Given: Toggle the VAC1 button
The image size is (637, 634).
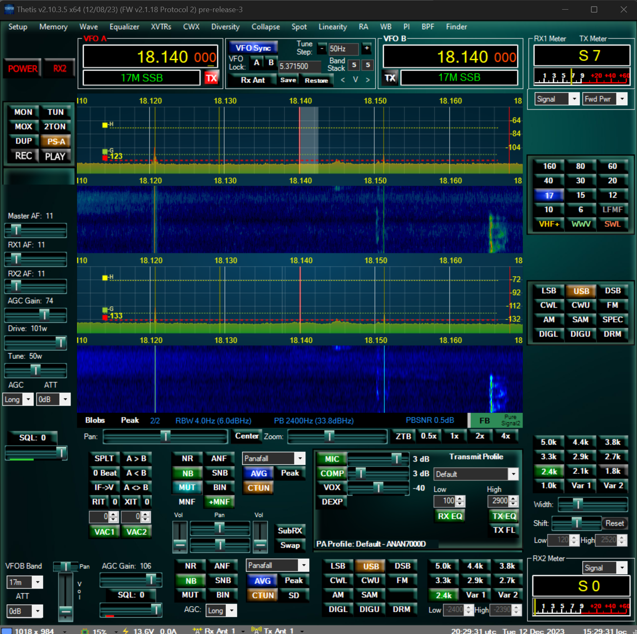Looking at the screenshot, I should click(x=104, y=532).
